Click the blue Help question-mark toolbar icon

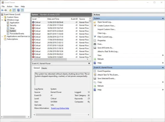pyautogui.click(x=18, y=10)
